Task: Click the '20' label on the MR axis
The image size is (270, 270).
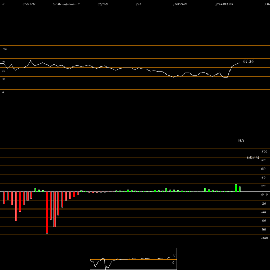Action: [x=264, y=186]
